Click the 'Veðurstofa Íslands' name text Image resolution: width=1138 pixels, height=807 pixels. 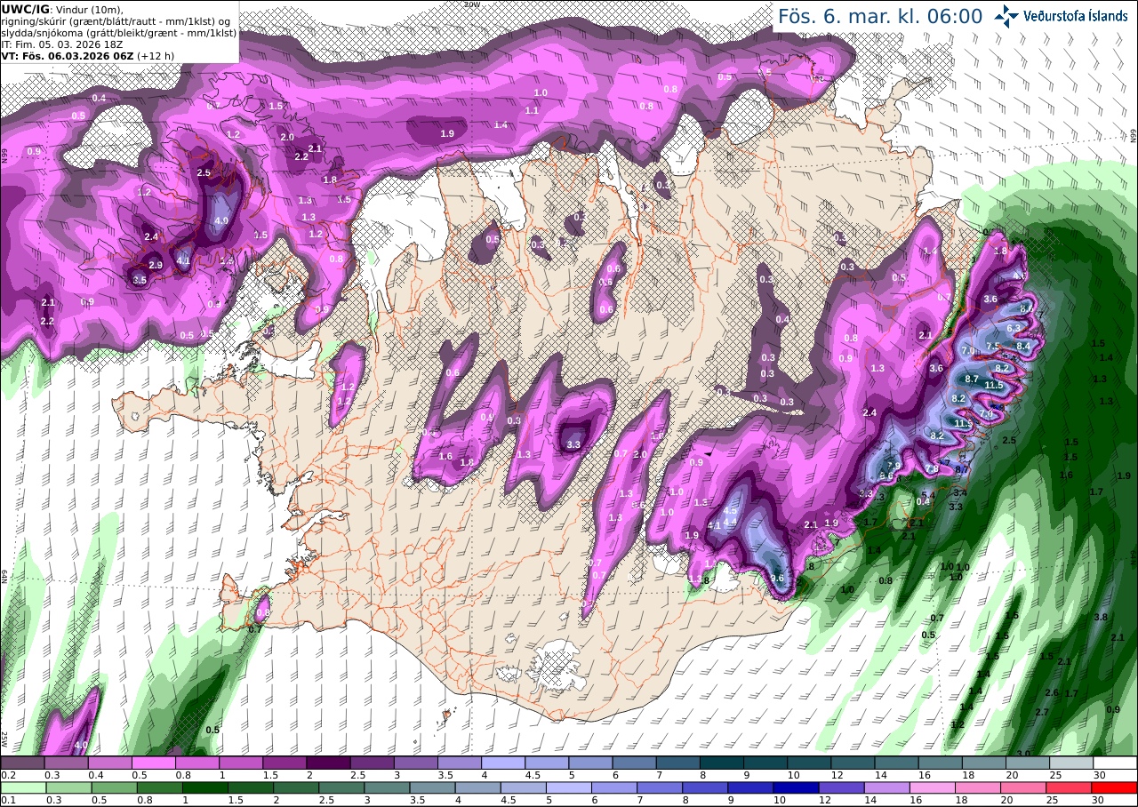(1075, 15)
